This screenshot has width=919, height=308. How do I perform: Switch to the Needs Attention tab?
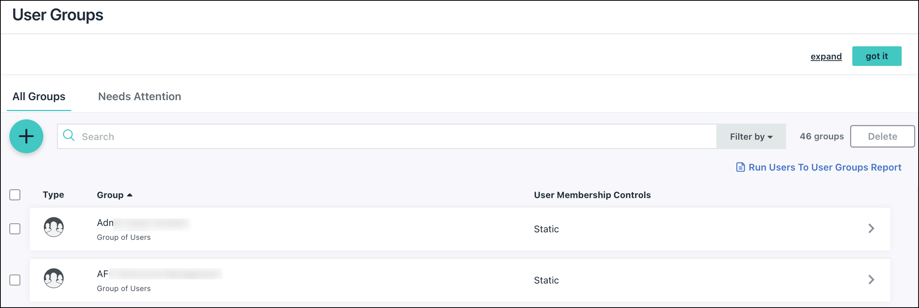pos(139,97)
